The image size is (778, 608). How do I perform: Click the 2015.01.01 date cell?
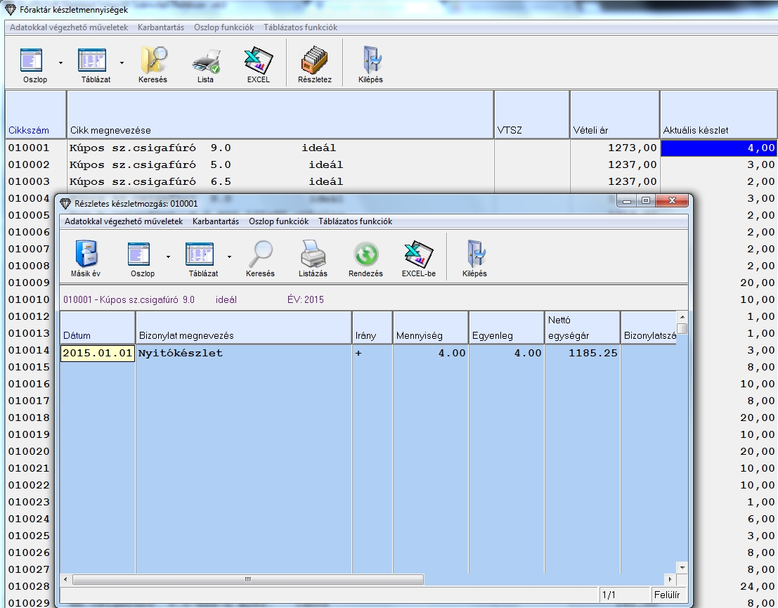[x=97, y=354]
